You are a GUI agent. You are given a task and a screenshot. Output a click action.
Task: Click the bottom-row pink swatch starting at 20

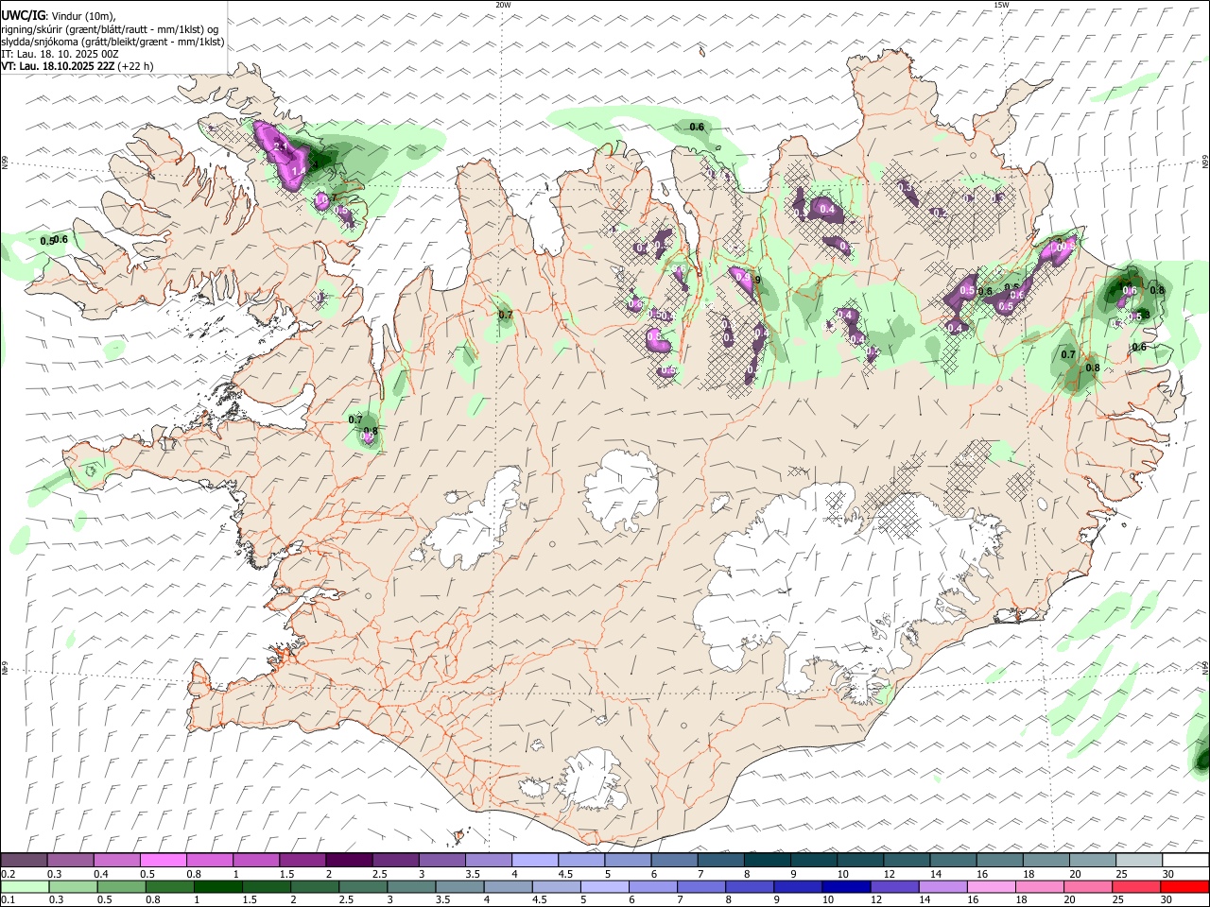pos(1087,887)
